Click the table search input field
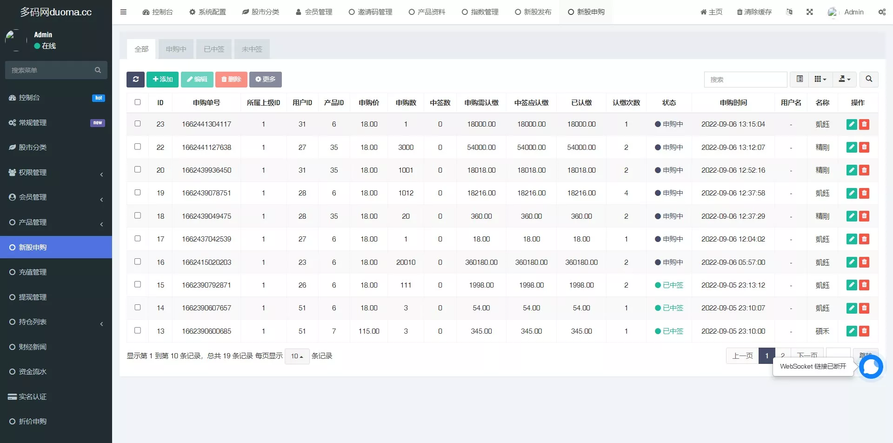This screenshot has height=443, width=893. [x=745, y=80]
